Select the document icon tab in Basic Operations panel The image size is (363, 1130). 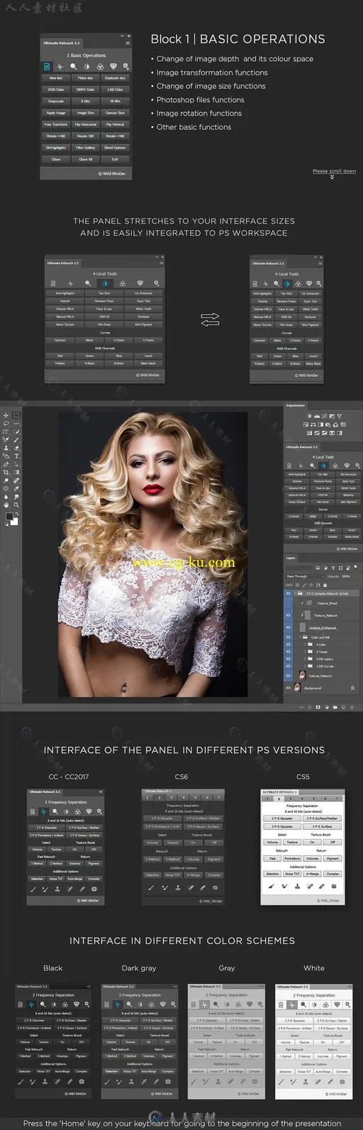point(47,67)
